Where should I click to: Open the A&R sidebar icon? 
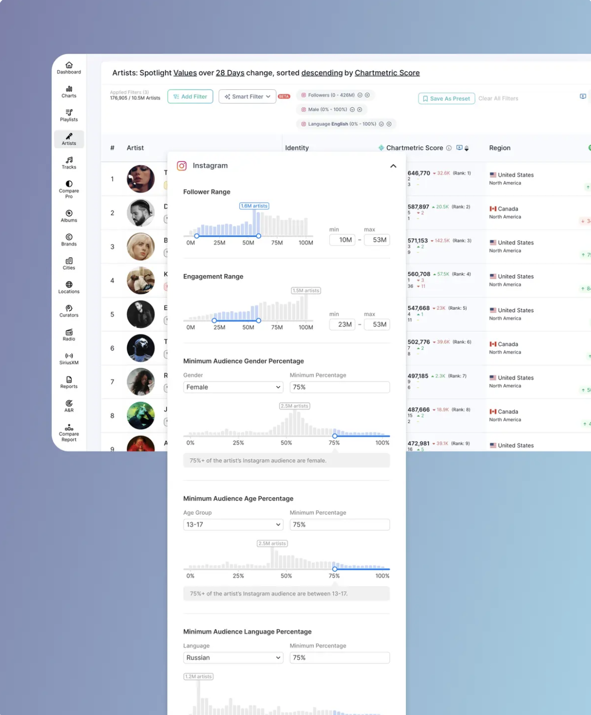tap(69, 406)
